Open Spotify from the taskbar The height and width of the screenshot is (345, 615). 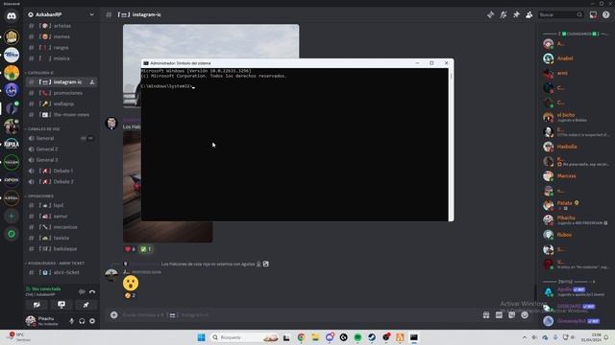(x=357, y=337)
